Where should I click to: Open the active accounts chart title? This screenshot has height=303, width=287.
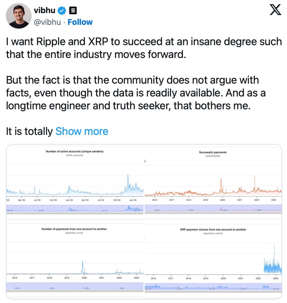[x=74, y=151]
